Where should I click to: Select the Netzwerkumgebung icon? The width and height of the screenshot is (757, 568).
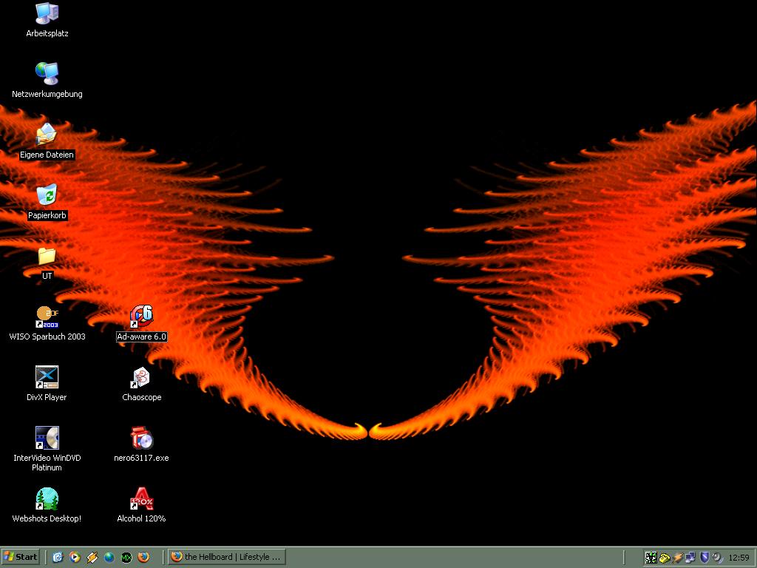pos(47,74)
